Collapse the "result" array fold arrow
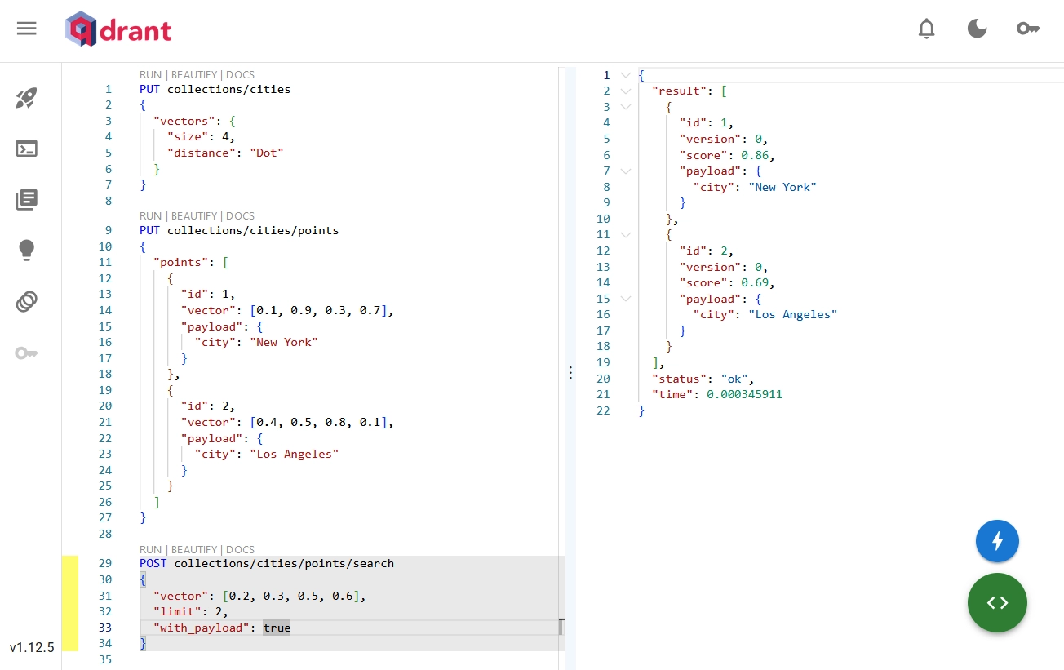Viewport: 1064px width, 670px height. coord(626,91)
